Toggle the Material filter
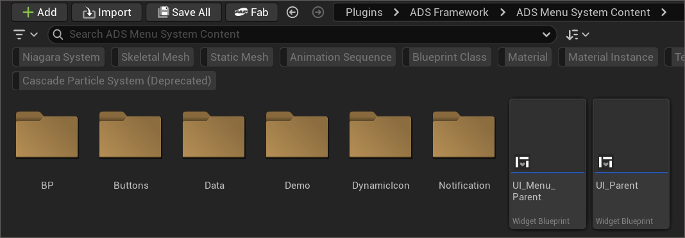685x238 pixels. tap(525, 57)
